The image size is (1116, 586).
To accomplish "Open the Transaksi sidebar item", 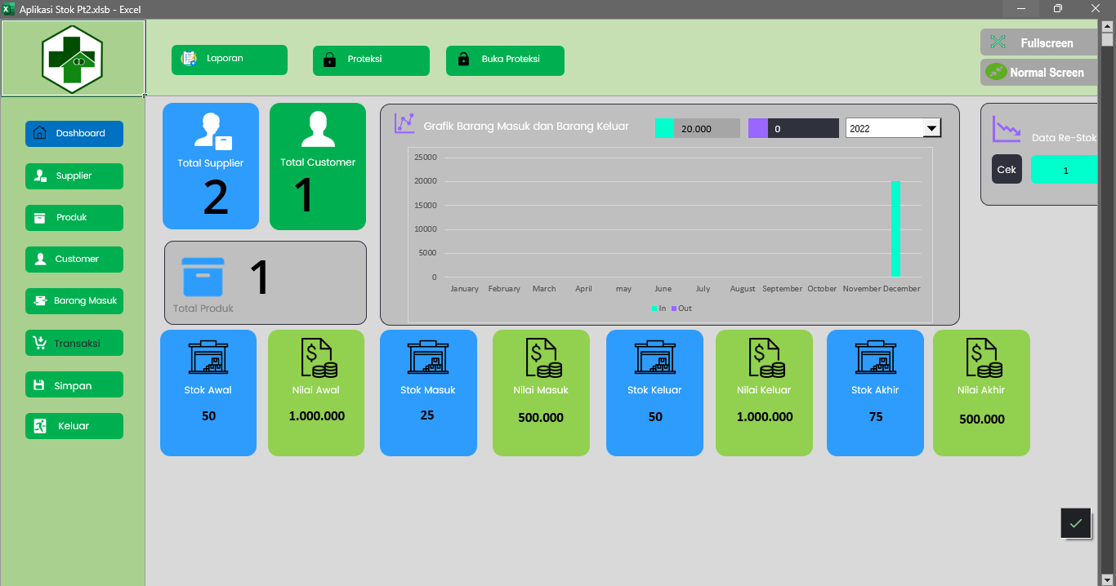I will (74, 344).
